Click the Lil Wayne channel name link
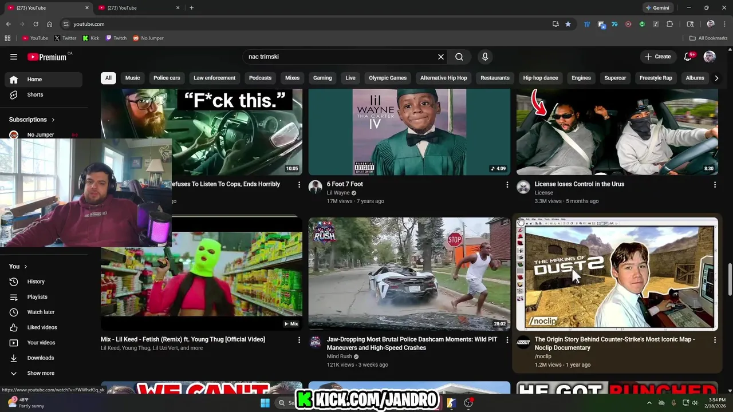The image size is (733, 412). click(x=338, y=193)
